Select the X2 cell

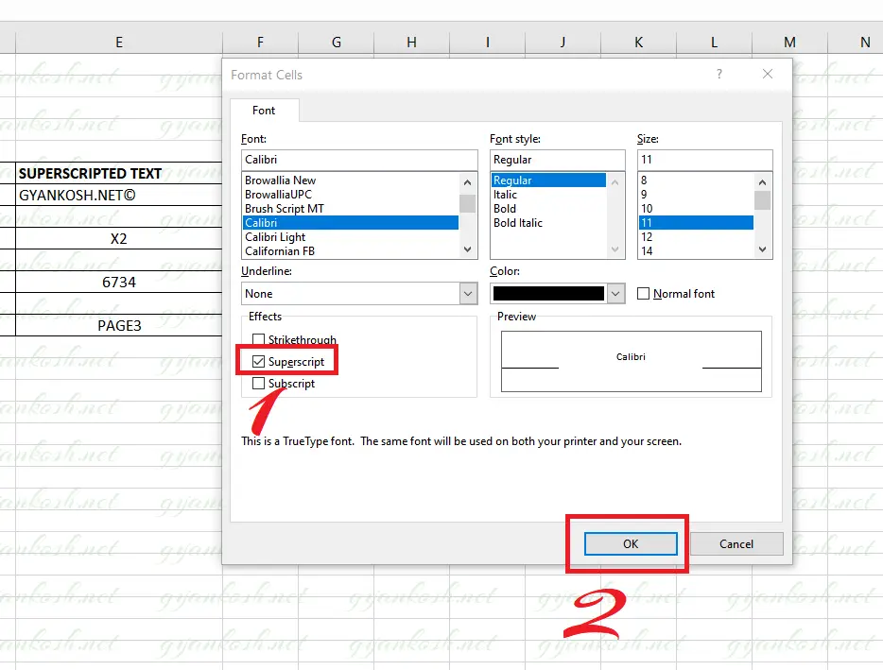point(119,239)
